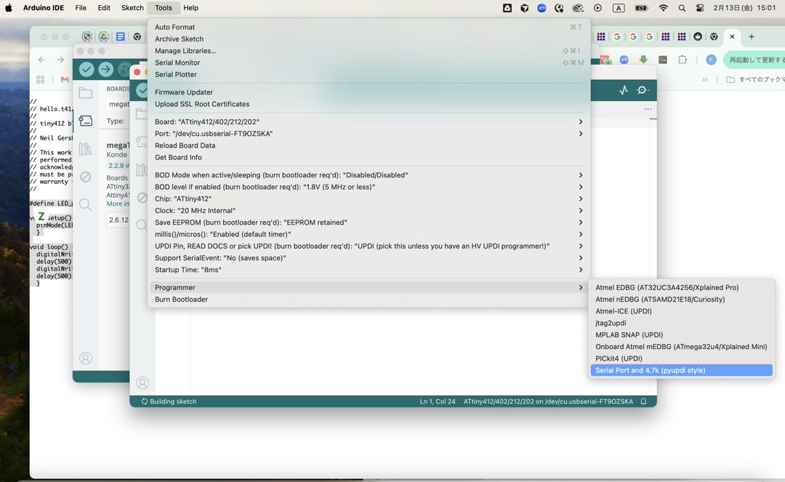785x482 pixels.
Task: Open the File menu in menu bar
Action: (81, 8)
